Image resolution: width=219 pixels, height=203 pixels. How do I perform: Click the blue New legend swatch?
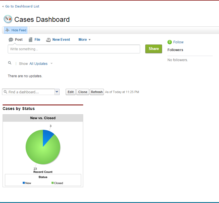pos(24,183)
